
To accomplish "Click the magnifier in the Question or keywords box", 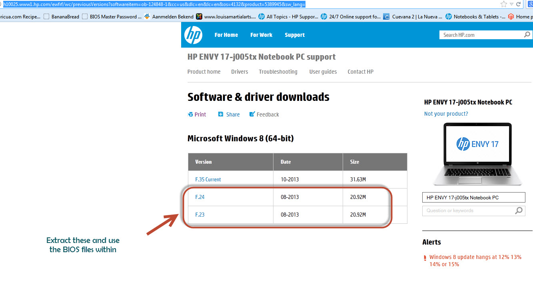I will [519, 211].
